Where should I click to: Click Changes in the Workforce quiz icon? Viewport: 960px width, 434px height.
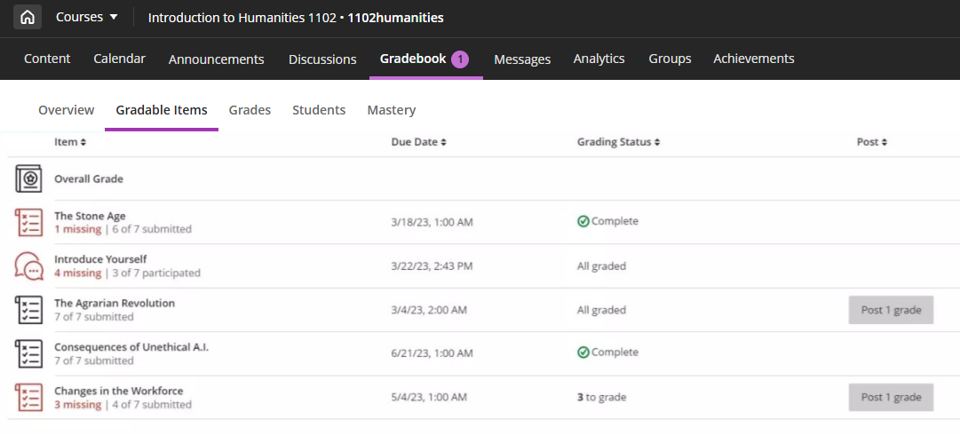pos(28,397)
